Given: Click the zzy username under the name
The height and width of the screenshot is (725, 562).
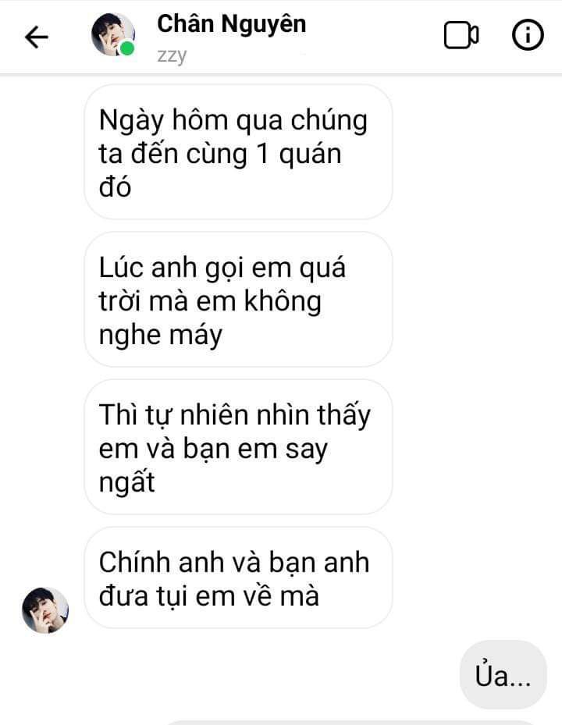Looking at the screenshot, I should [172, 56].
